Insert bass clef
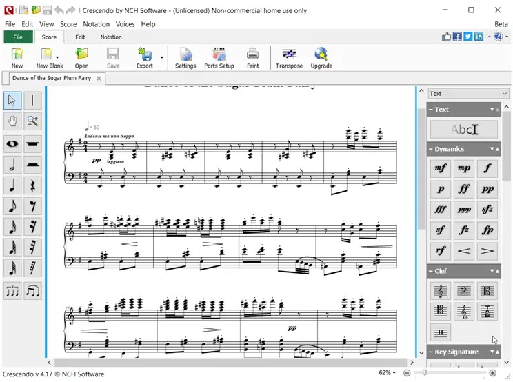The height and width of the screenshot is (382, 513). click(464, 291)
